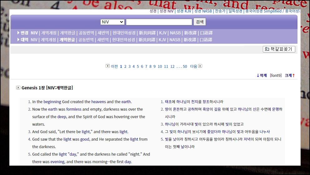The height and width of the screenshot is (175, 310).
Task: Click Korean word 혼돈 in verse 2
Action: tap(176, 109)
